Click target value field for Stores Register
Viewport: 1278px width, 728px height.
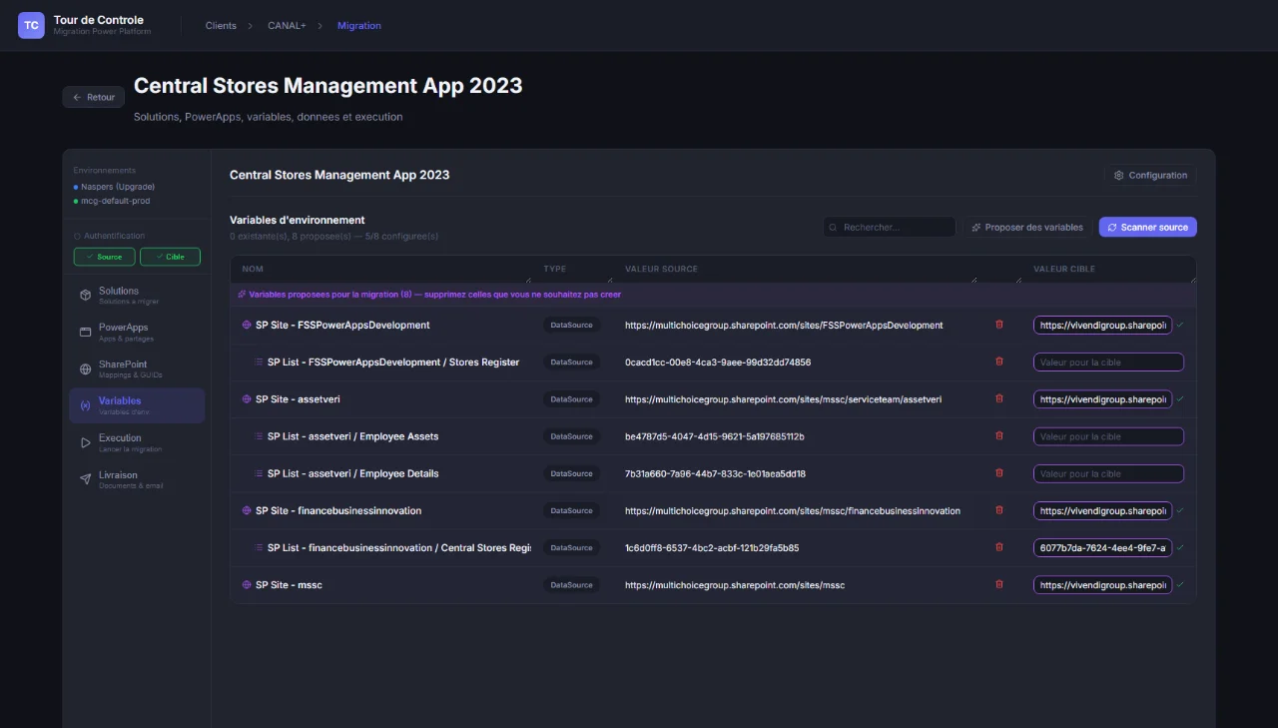pos(1108,363)
